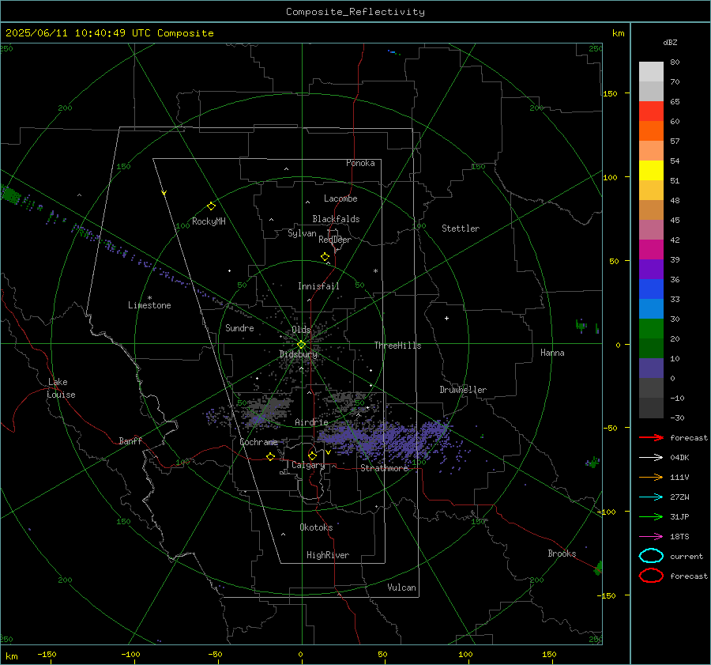Click the green 31JP arrow legend icon

(651, 516)
